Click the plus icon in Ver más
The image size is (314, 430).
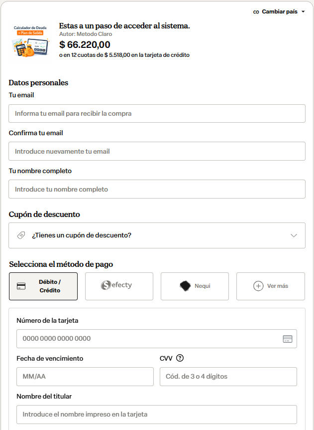(x=258, y=286)
